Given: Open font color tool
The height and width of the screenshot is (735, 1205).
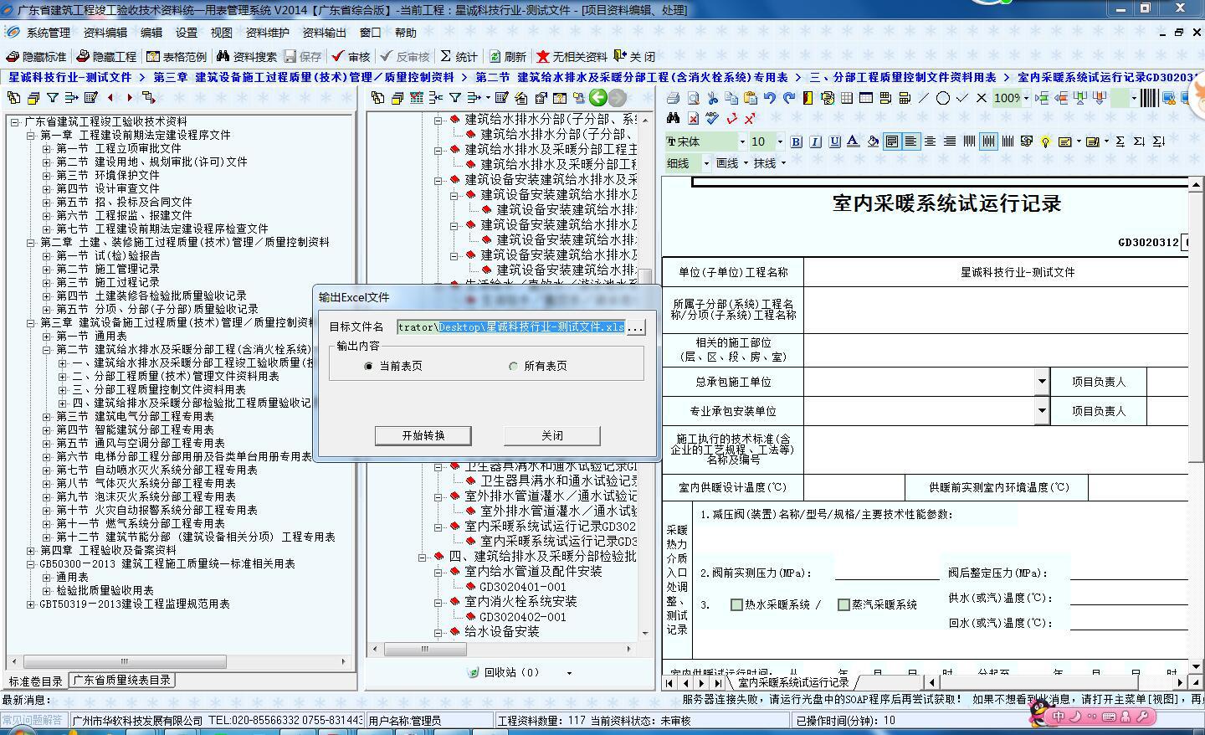Looking at the screenshot, I should [854, 141].
